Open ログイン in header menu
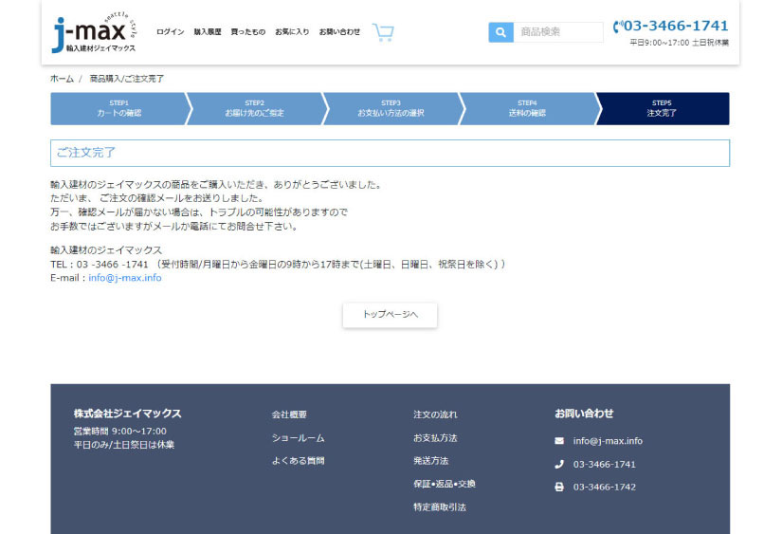The width and height of the screenshot is (782, 534). [x=170, y=32]
